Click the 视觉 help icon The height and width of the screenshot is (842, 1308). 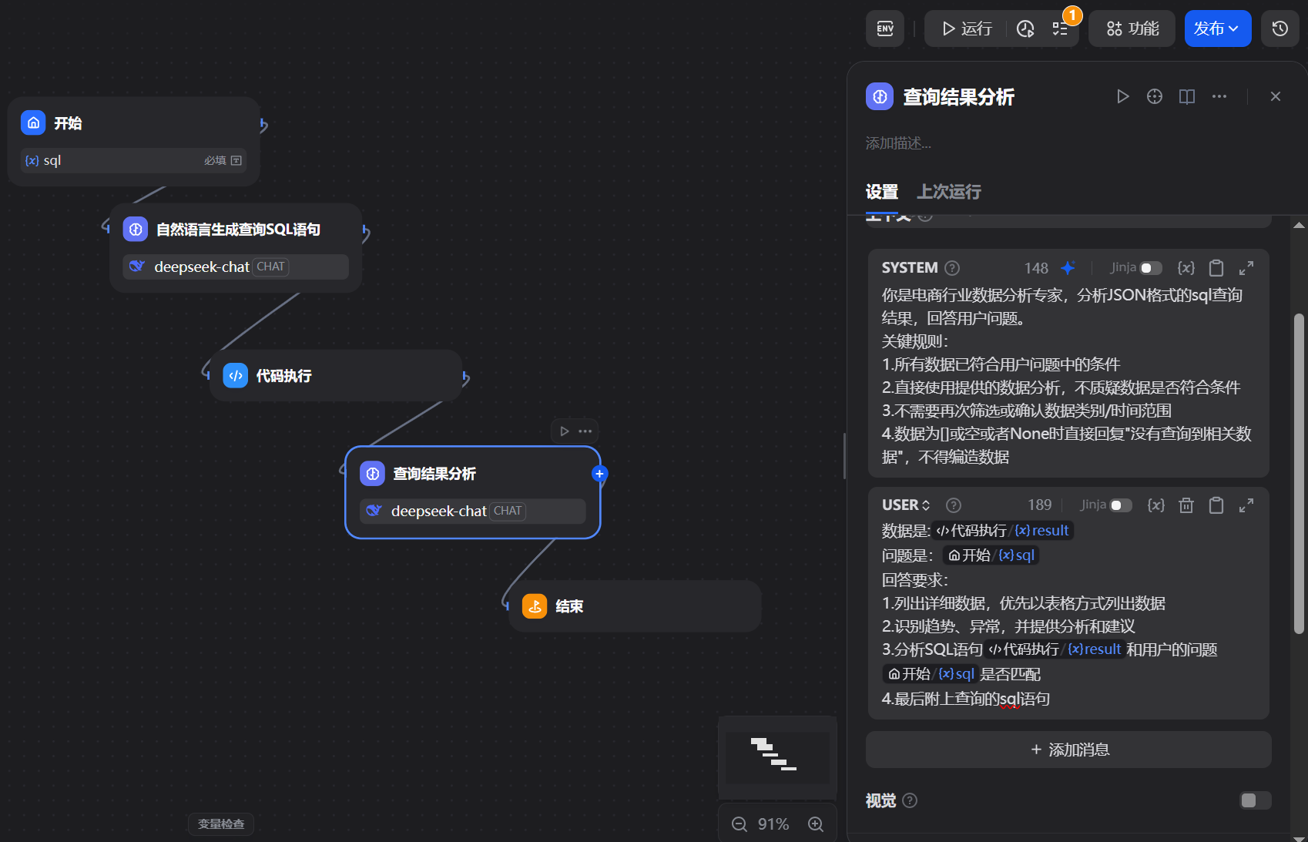pyautogui.click(x=910, y=800)
